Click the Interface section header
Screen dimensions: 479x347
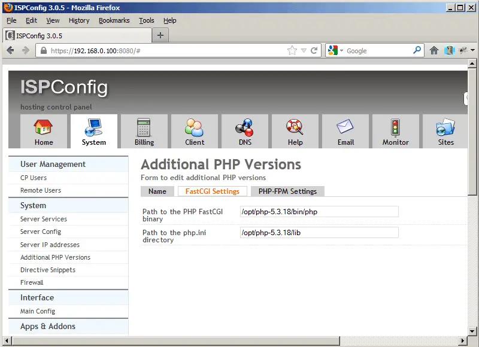(68, 297)
